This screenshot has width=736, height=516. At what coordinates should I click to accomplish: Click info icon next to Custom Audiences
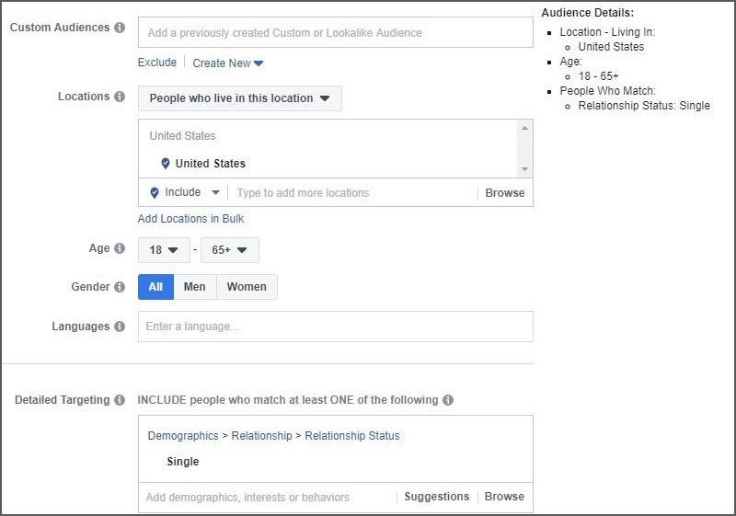(120, 28)
